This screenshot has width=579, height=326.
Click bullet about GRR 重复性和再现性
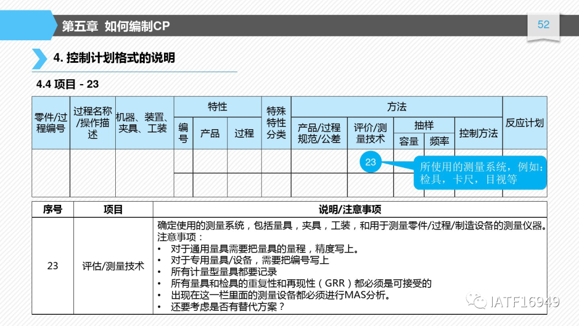[301, 284]
